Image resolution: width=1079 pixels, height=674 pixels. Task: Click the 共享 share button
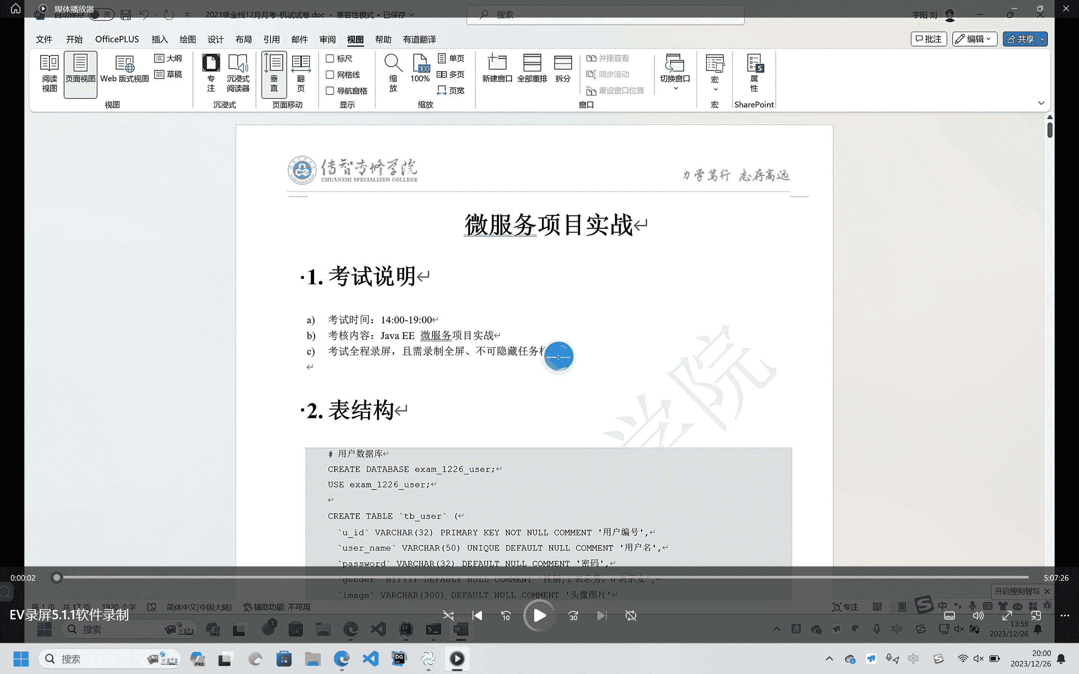pyautogui.click(x=1021, y=39)
